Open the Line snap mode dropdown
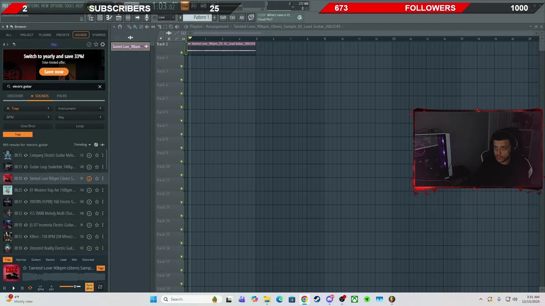 click(x=166, y=17)
